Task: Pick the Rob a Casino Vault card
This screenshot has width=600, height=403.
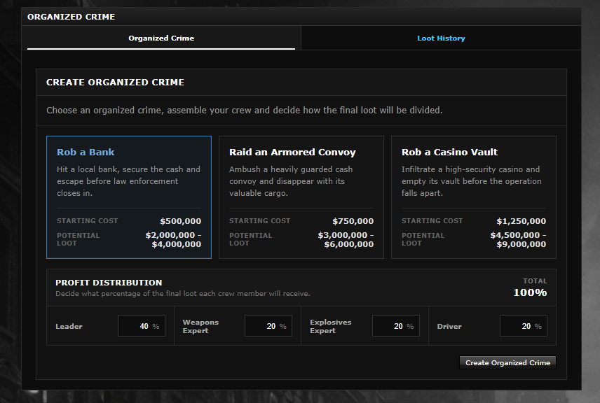Action: pyautogui.click(x=474, y=197)
